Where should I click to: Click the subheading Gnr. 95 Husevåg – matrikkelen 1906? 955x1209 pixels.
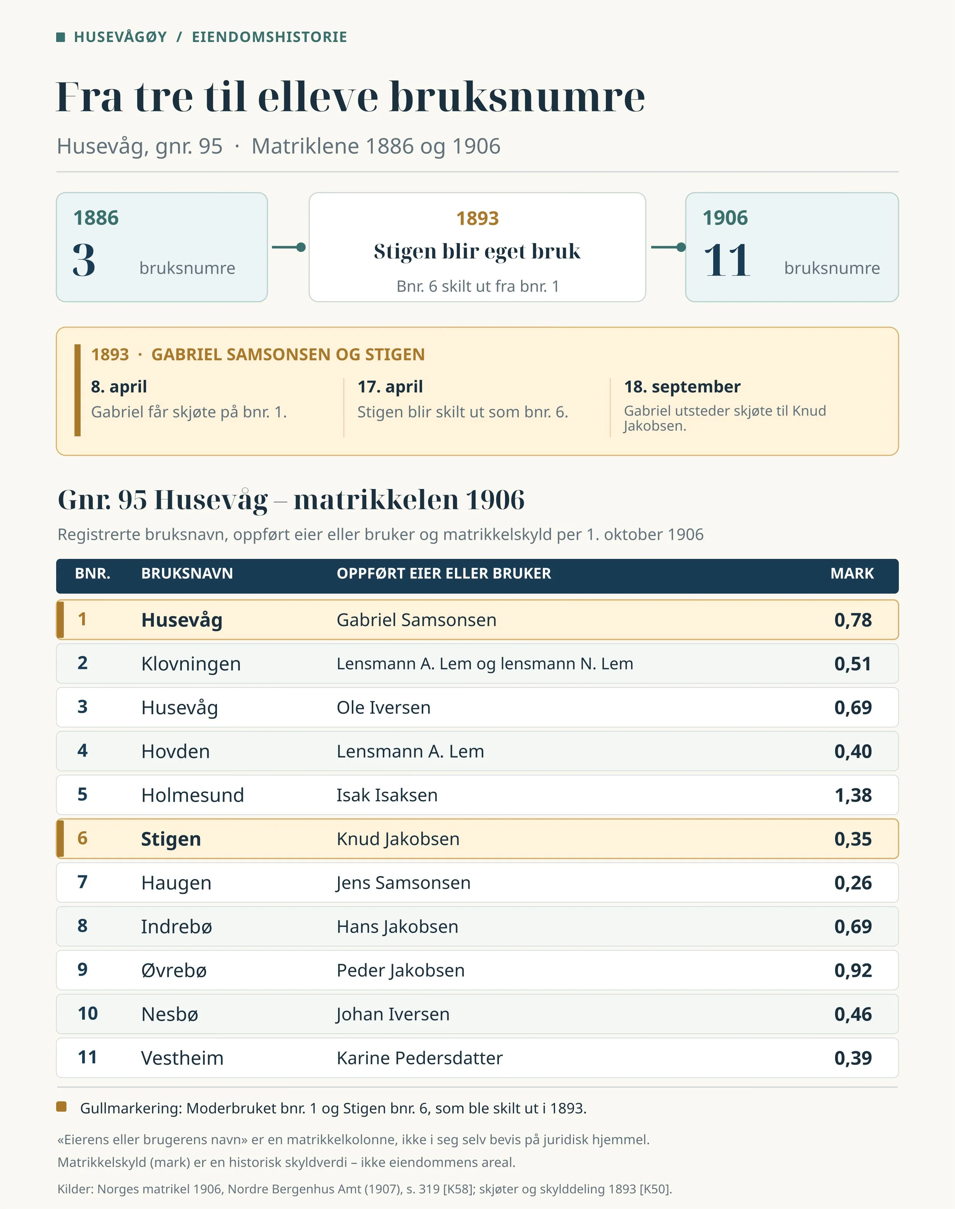[291, 500]
